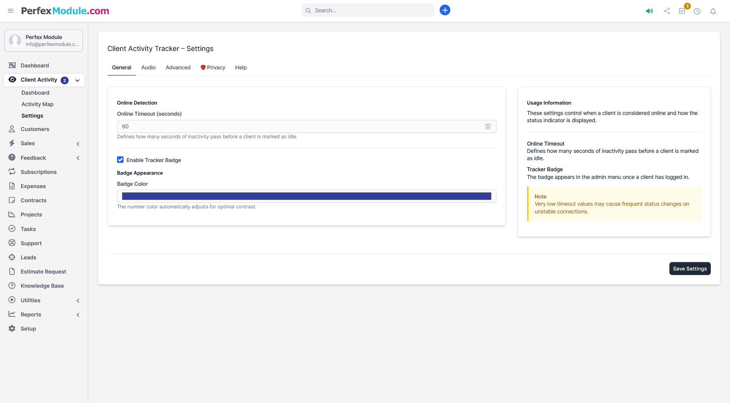This screenshot has height=403, width=730.
Task: Open Activity Map in the sidebar
Action: [x=38, y=104]
